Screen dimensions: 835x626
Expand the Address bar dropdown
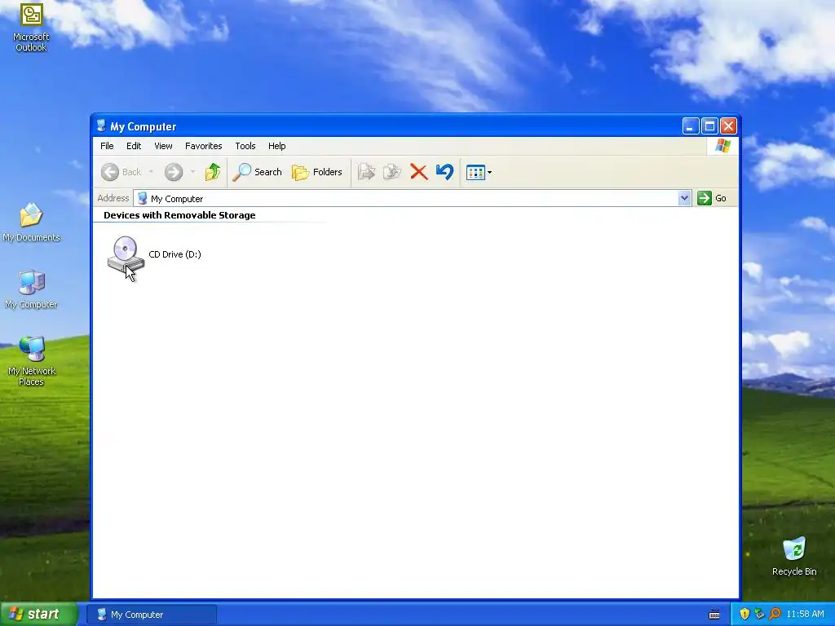(684, 198)
